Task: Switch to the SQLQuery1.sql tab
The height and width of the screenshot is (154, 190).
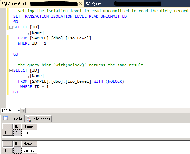Action: tap(123, 4)
